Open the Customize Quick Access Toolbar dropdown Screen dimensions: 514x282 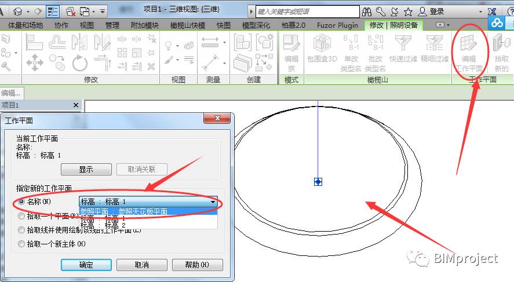pos(103,12)
